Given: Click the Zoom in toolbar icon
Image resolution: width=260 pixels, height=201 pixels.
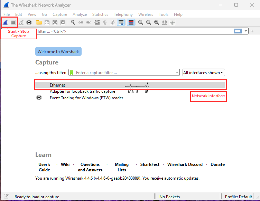Looking at the screenshot, I should point(141,22).
